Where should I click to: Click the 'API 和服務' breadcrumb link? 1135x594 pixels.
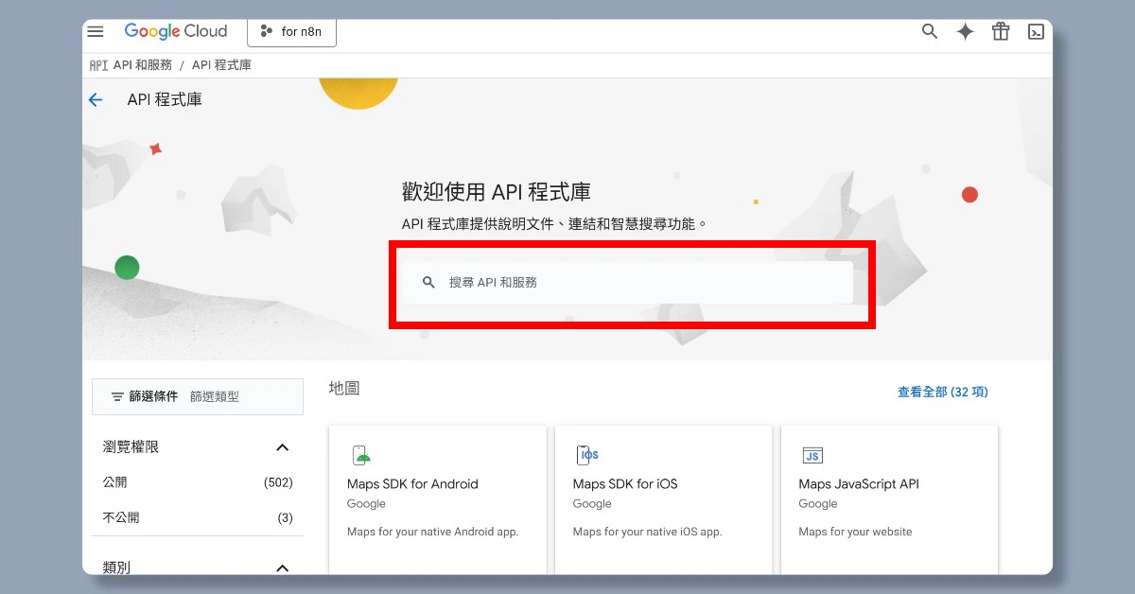click(x=142, y=65)
